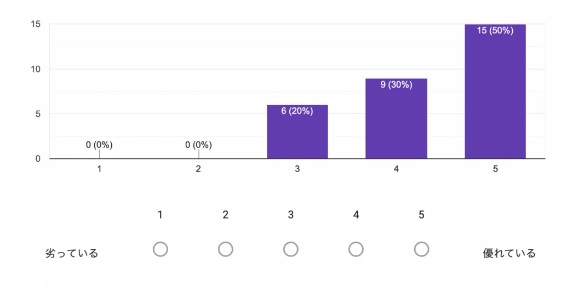The image size is (561, 297).
Task: Click the 0 (0%) label above category 1
Action: point(99,145)
